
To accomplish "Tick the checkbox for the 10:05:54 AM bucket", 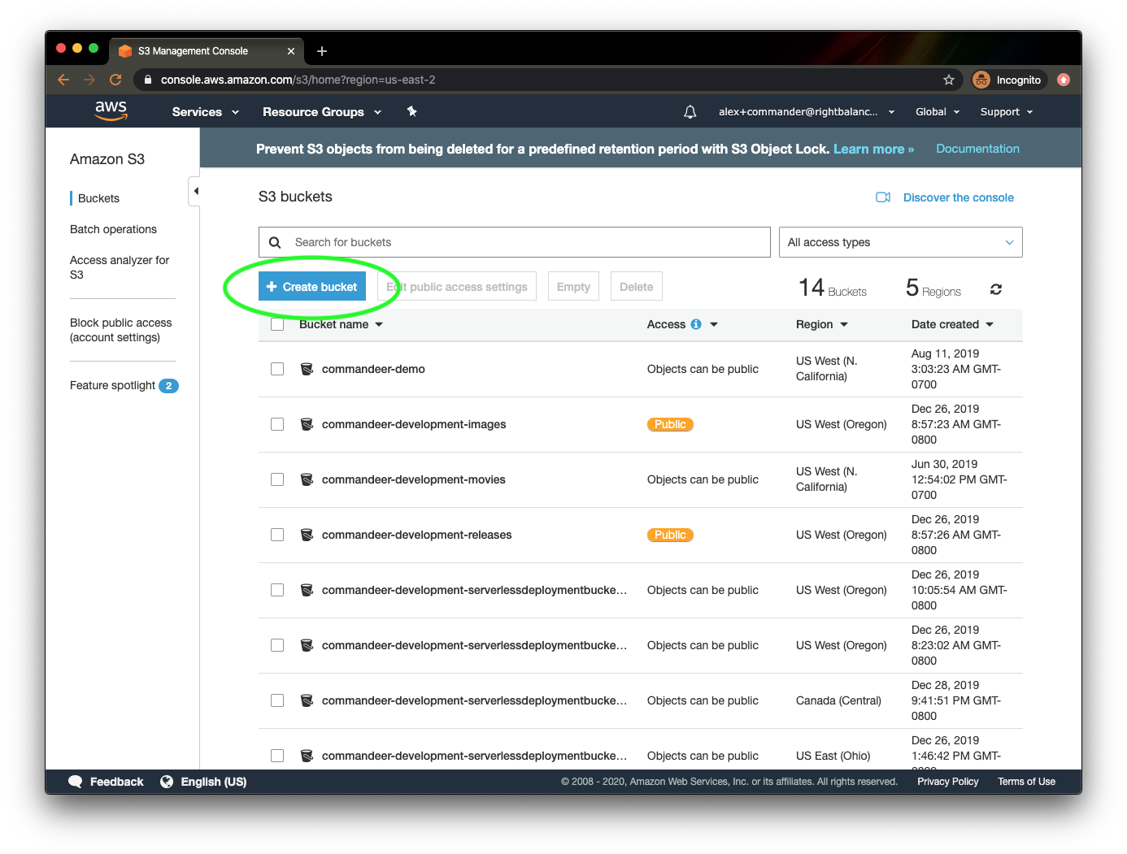I will pos(277,590).
